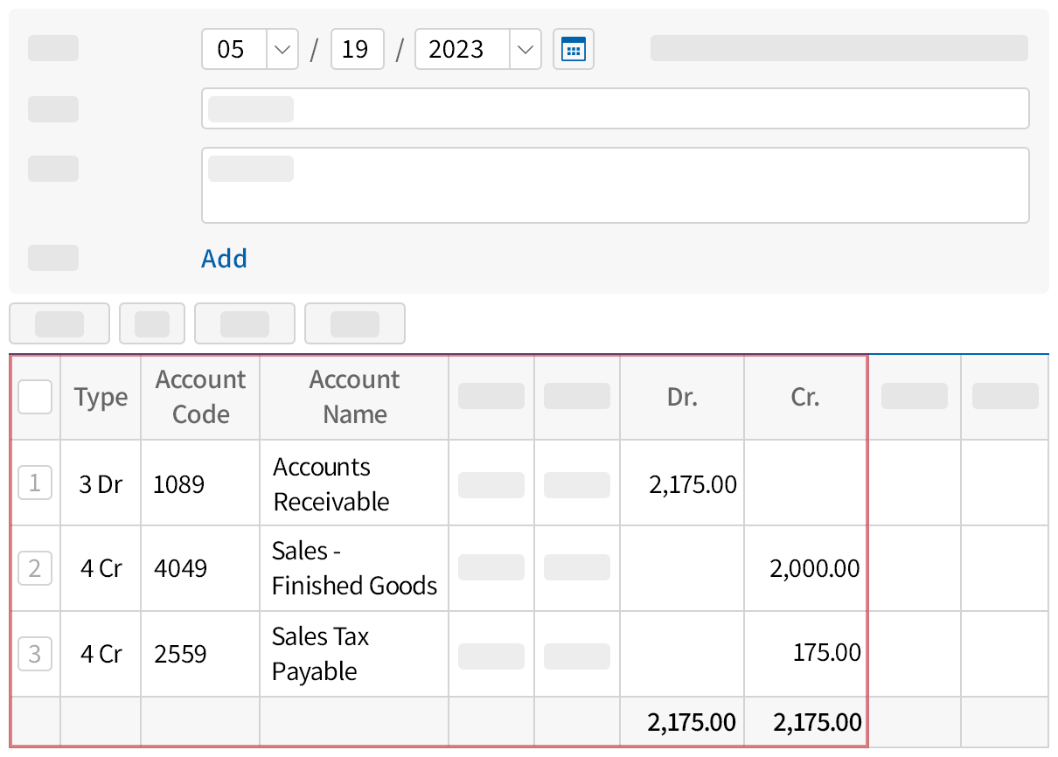Image resolution: width=1058 pixels, height=757 pixels.
Task: Select the Accounts Receivable account name cell
Action: [331, 483]
